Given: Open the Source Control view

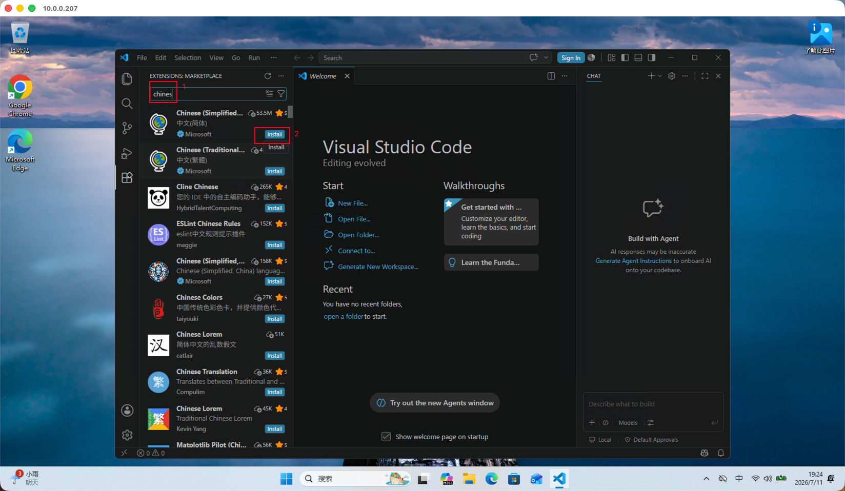Looking at the screenshot, I should 127,128.
